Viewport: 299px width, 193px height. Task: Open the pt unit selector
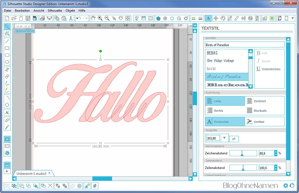coord(234,139)
